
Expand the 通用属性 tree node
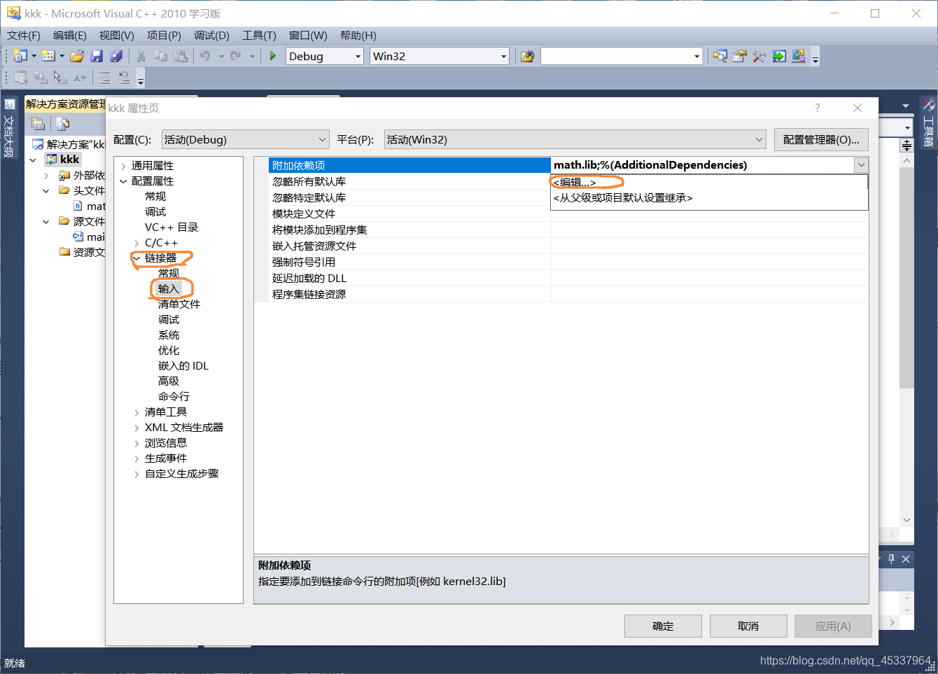click(123, 166)
